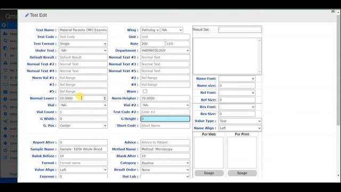Click the large Result Set list box
Screen dimensions: 341x192
tap(227, 56)
